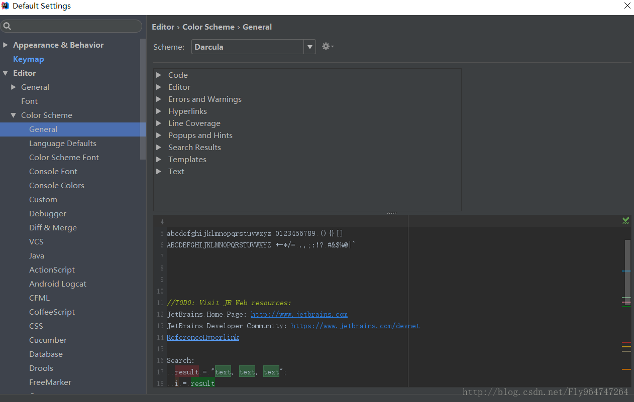Expand Appearance & Behavior in sidebar

coord(6,45)
